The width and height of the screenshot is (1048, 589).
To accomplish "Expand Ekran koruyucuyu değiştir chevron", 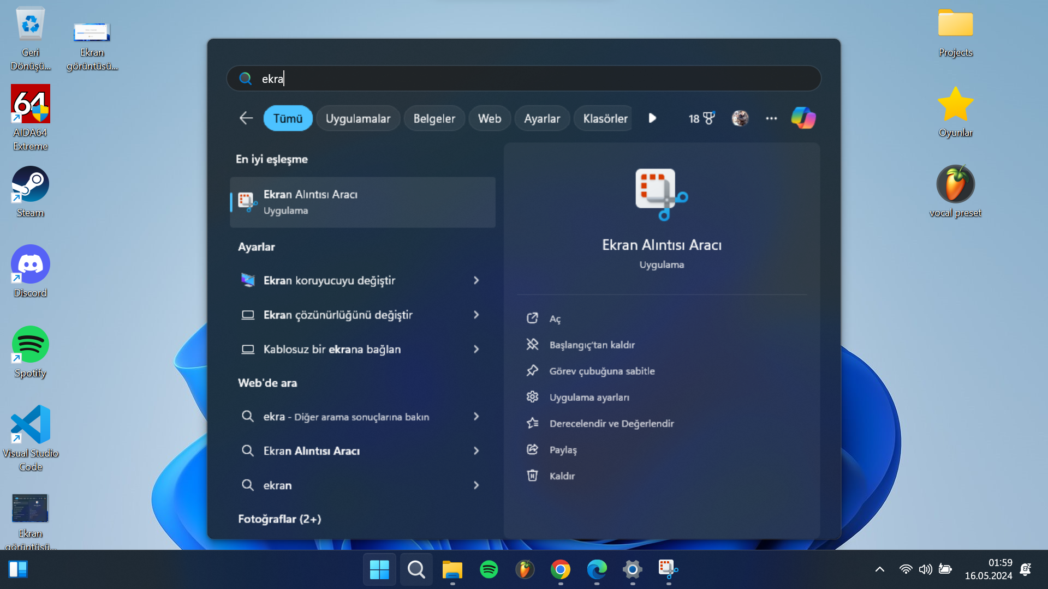I will click(x=476, y=280).
